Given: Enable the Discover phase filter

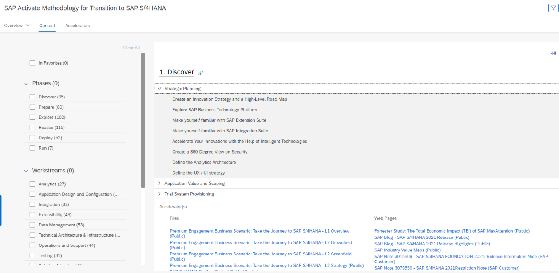Looking at the screenshot, I should point(32,97).
